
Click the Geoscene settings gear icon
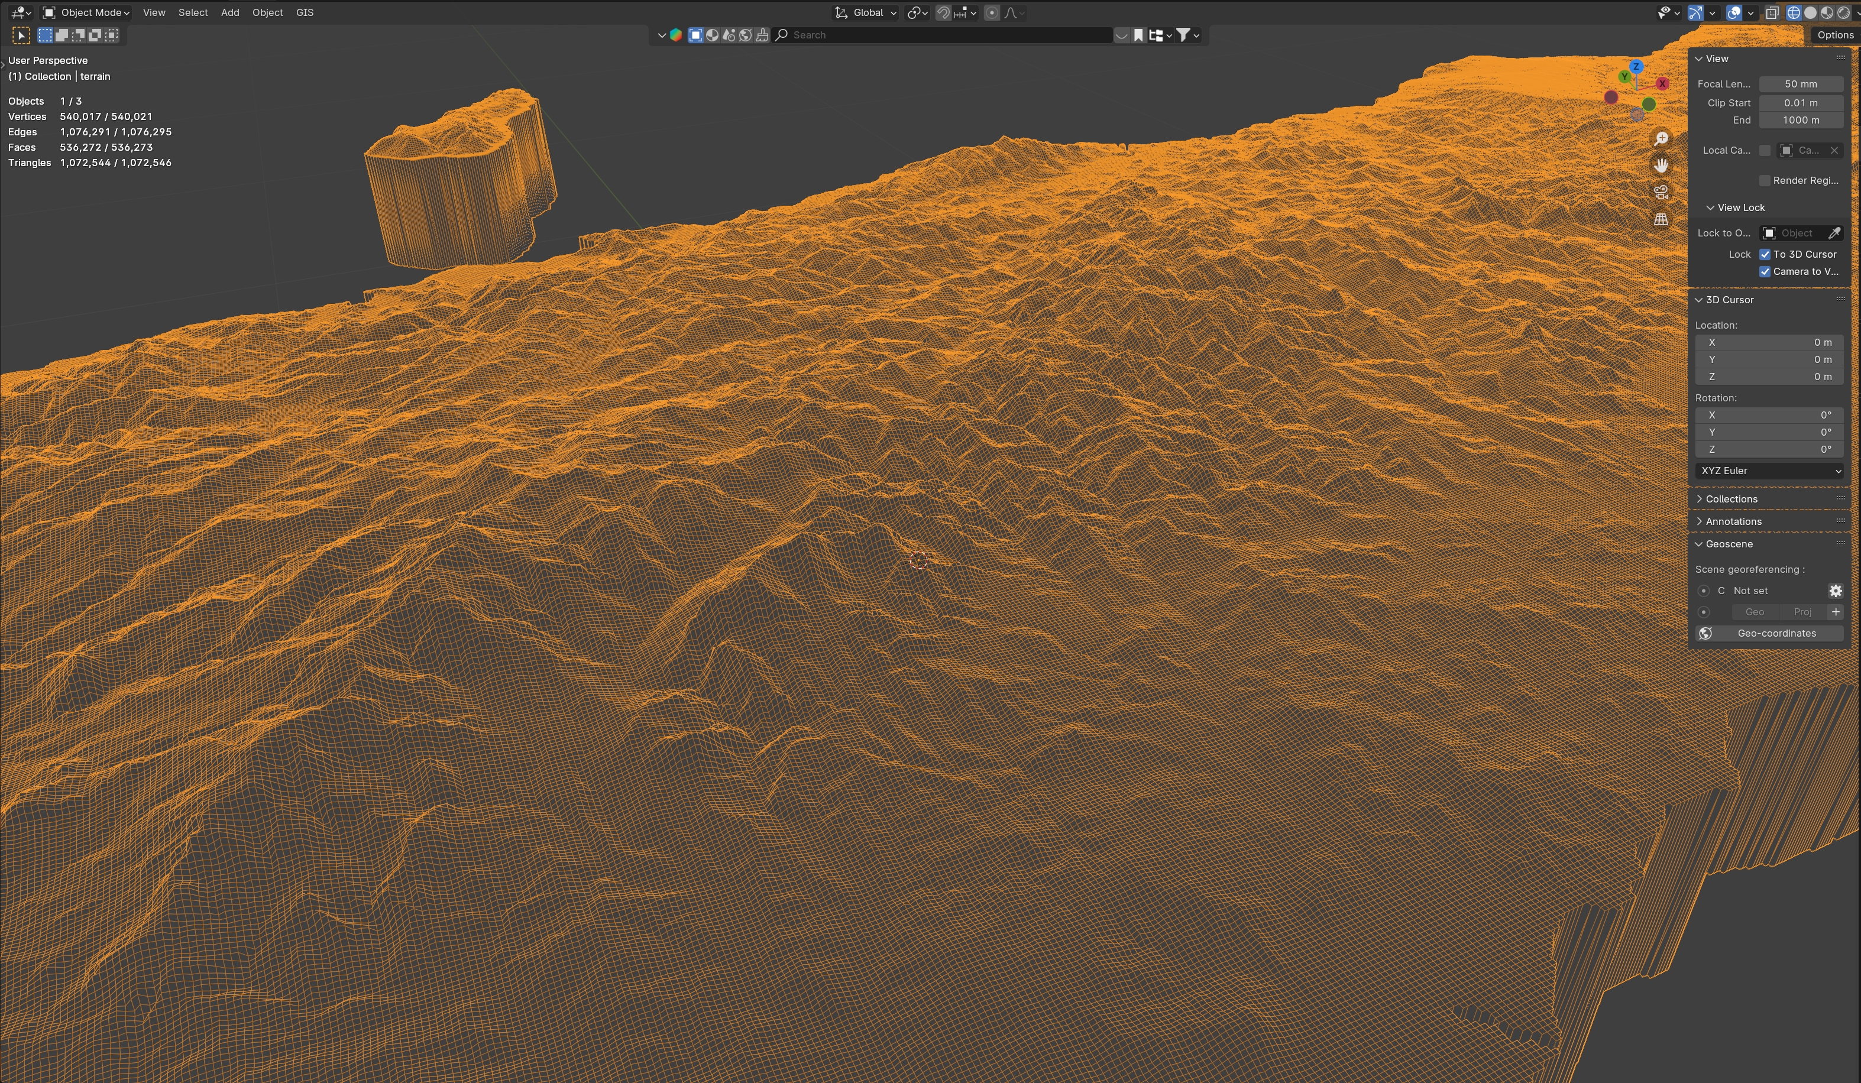click(1835, 591)
